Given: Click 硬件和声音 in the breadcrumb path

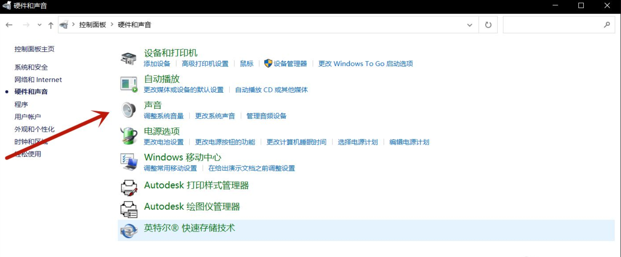Looking at the screenshot, I should click(134, 25).
